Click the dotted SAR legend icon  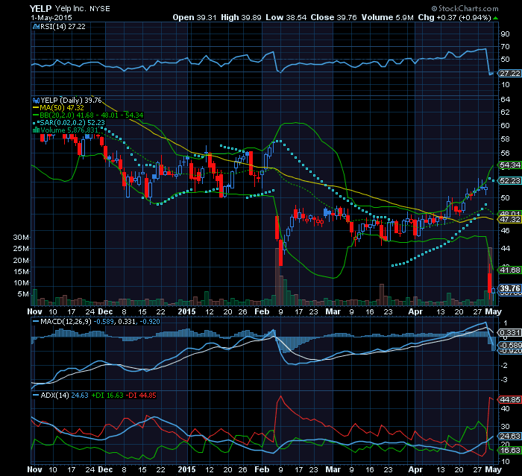click(x=36, y=123)
